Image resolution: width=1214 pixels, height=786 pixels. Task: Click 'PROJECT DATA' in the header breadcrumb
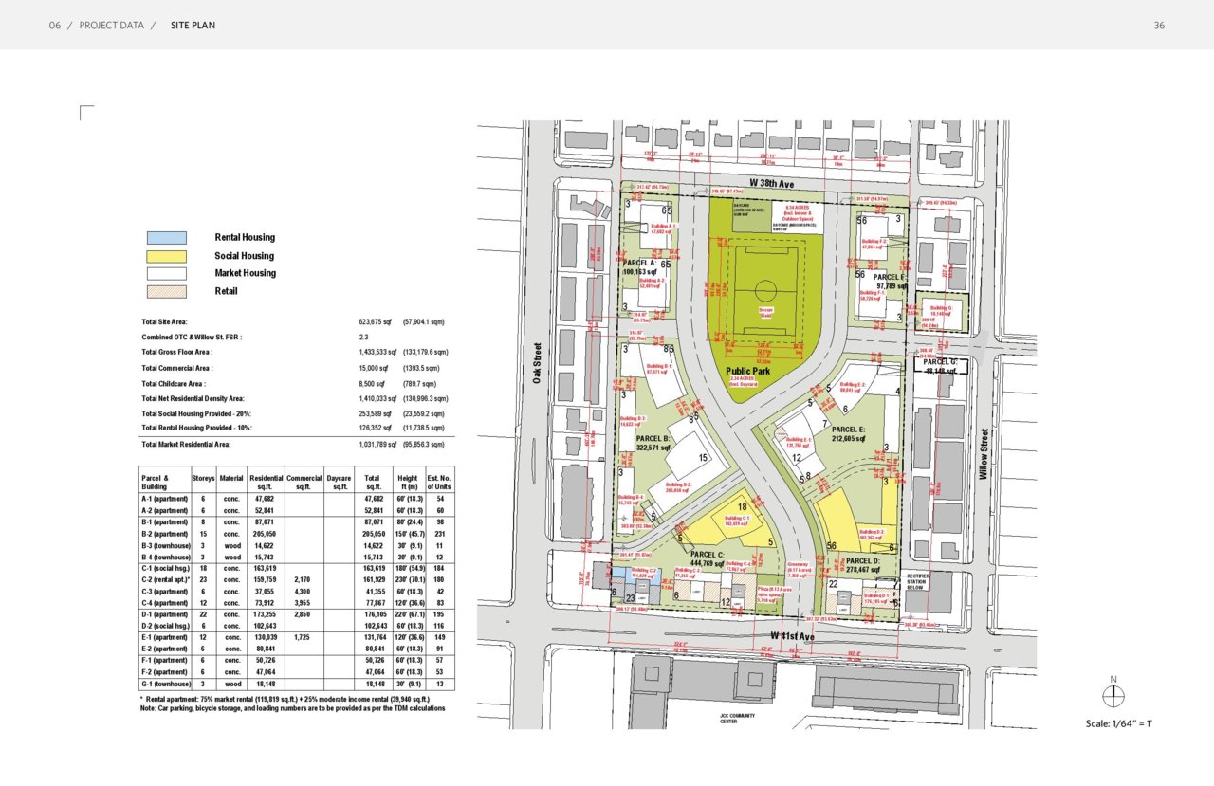pyautogui.click(x=112, y=26)
